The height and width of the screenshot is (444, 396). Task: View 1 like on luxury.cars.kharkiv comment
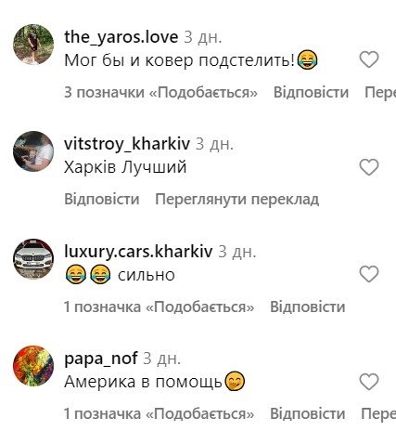click(159, 307)
